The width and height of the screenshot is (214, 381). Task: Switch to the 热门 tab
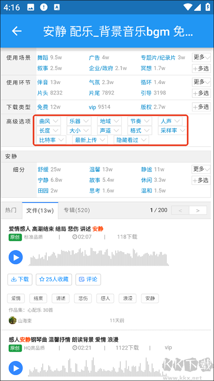(x=11, y=210)
